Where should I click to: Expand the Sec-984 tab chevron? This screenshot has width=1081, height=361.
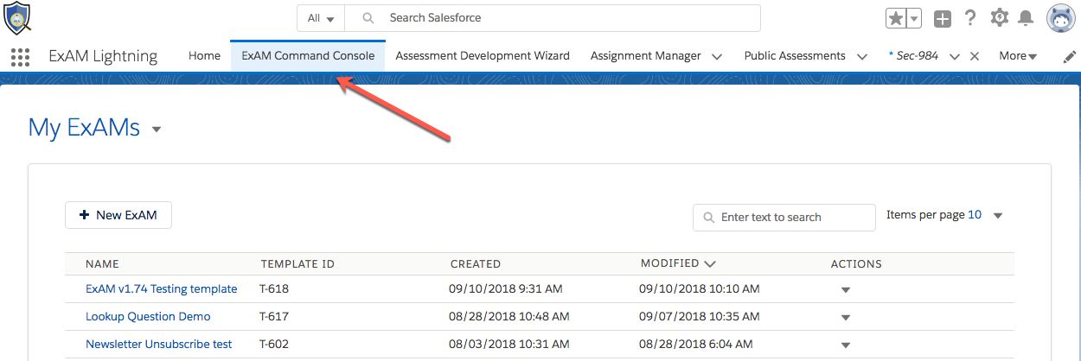[x=955, y=57]
